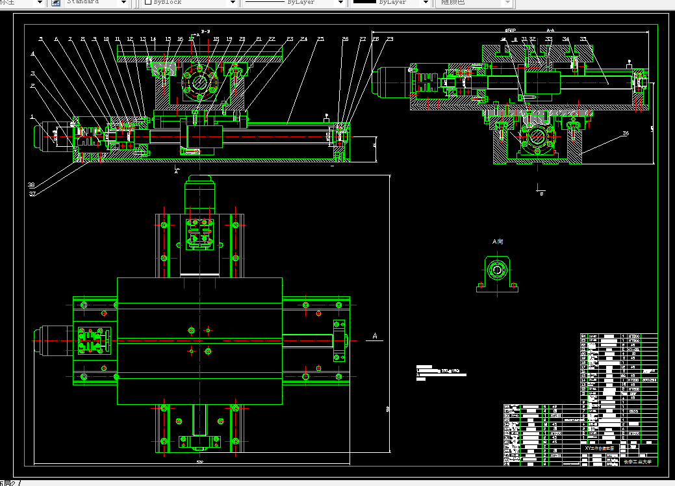Select the technical notes text block

coord(441,373)
